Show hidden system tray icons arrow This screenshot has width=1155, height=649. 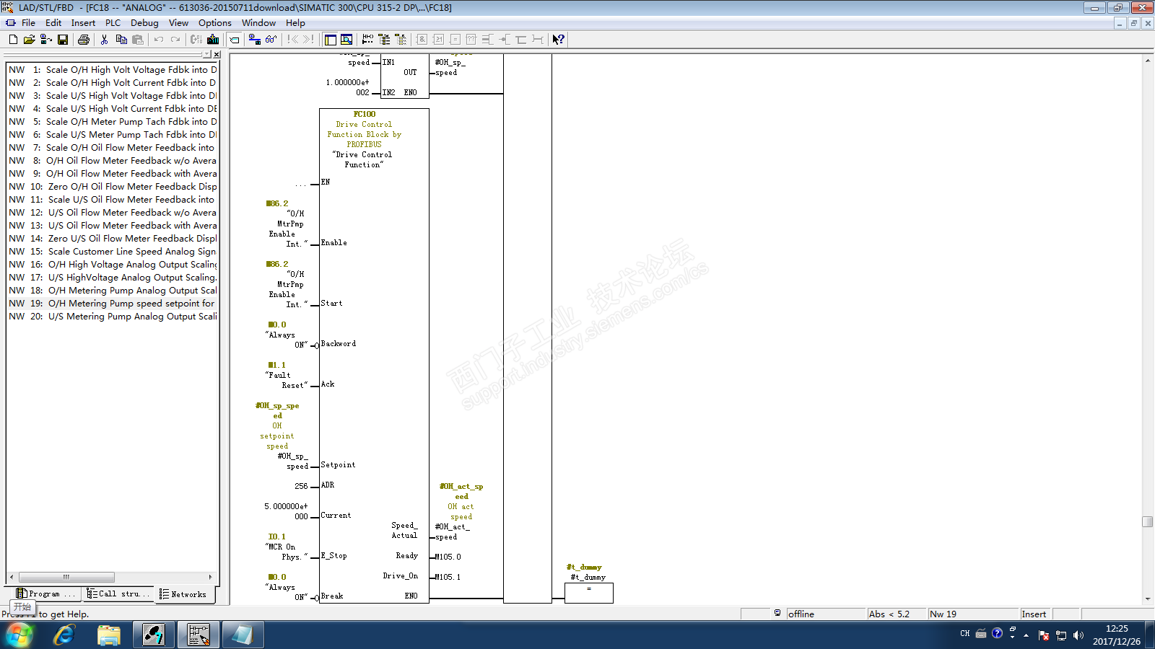coord(1026,635)
